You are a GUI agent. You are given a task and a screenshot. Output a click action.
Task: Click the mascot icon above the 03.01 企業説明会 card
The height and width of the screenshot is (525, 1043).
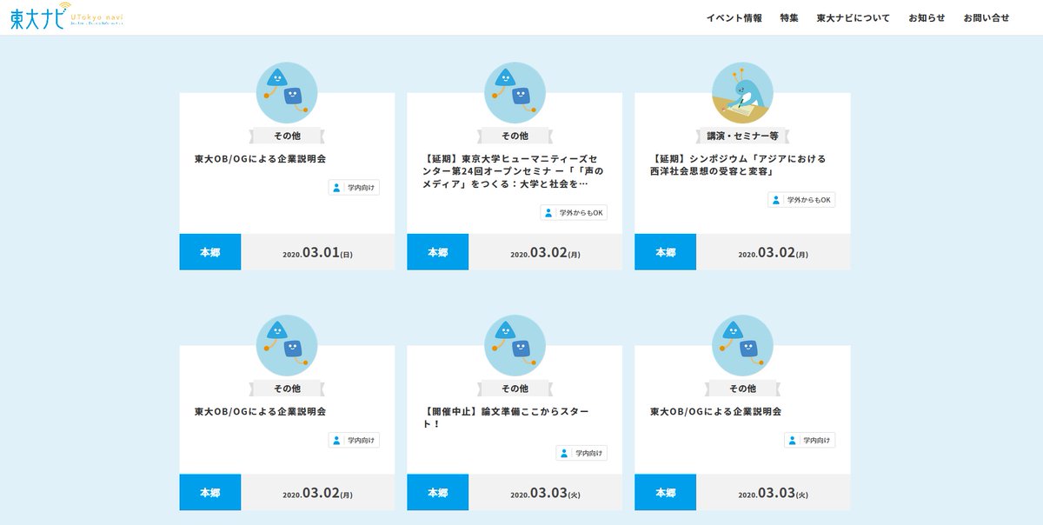pos(287,92)
